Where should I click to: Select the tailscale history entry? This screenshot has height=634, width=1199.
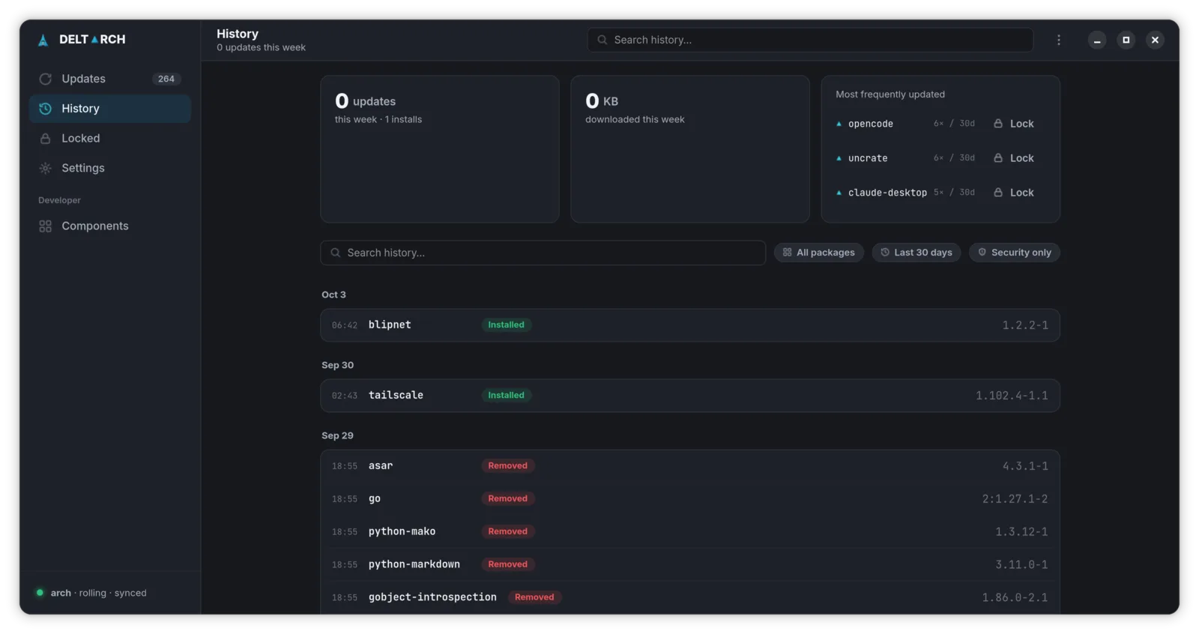(x=690, y=396)
